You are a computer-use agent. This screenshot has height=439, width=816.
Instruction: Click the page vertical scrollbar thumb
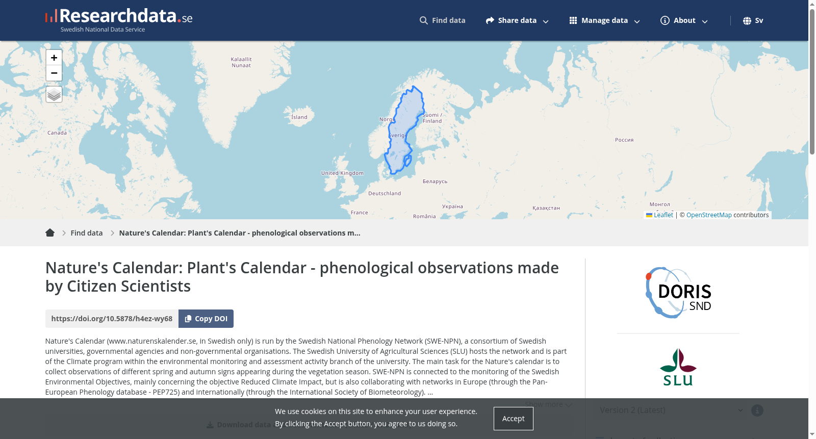click(x=812, y=82)
